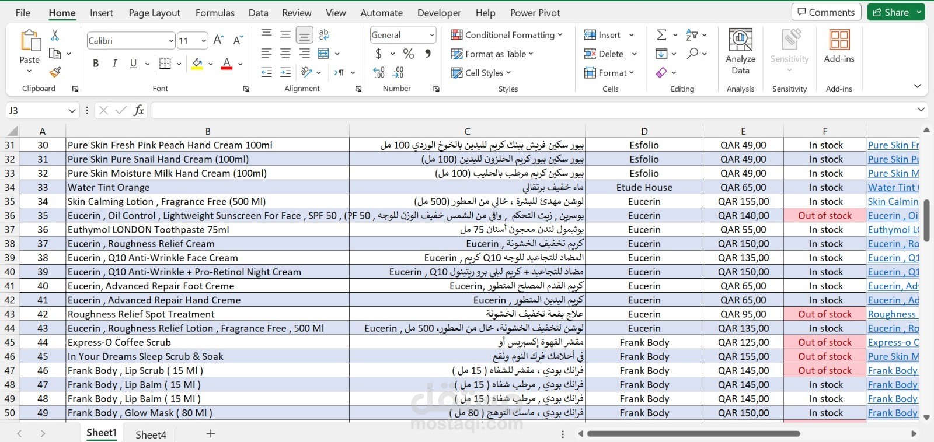
Task: Open the Add-ins button
Action: tap(839, 46)
